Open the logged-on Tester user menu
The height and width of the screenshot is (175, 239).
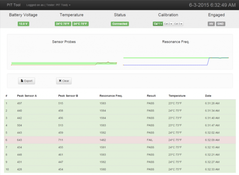48,5
